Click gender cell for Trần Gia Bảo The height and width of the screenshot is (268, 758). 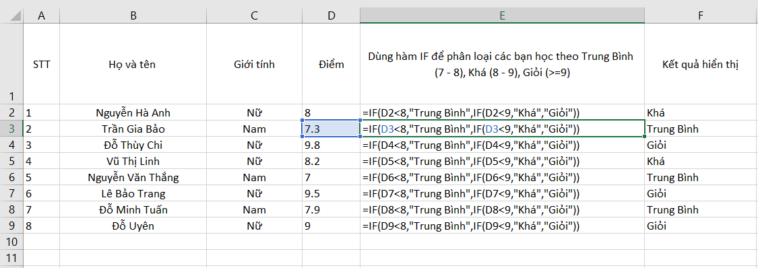[254, 129]
